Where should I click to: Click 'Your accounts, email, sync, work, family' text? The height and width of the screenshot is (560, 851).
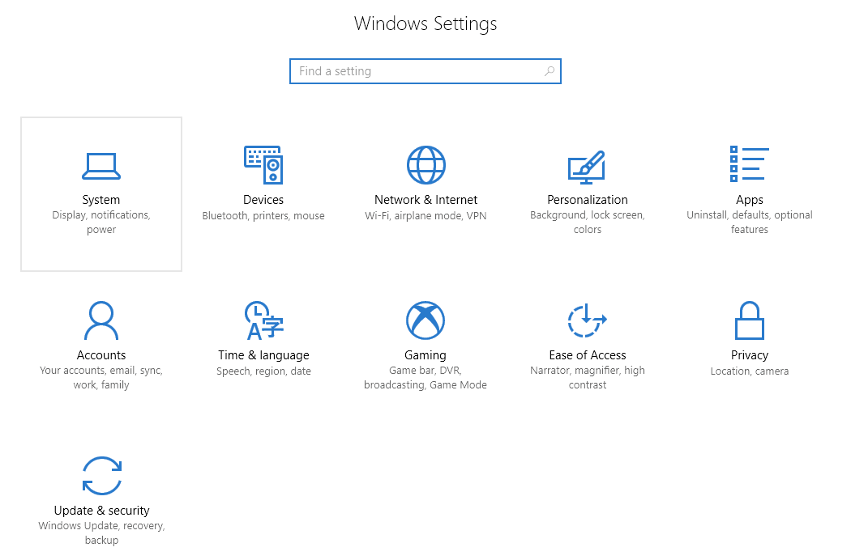(101, 377)
